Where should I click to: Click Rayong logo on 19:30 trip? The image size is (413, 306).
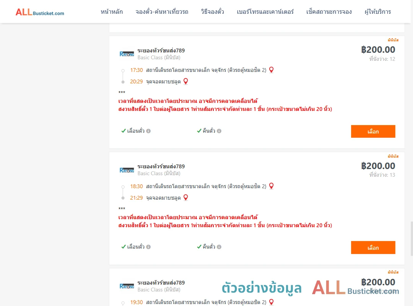click(x=127, y=286)
